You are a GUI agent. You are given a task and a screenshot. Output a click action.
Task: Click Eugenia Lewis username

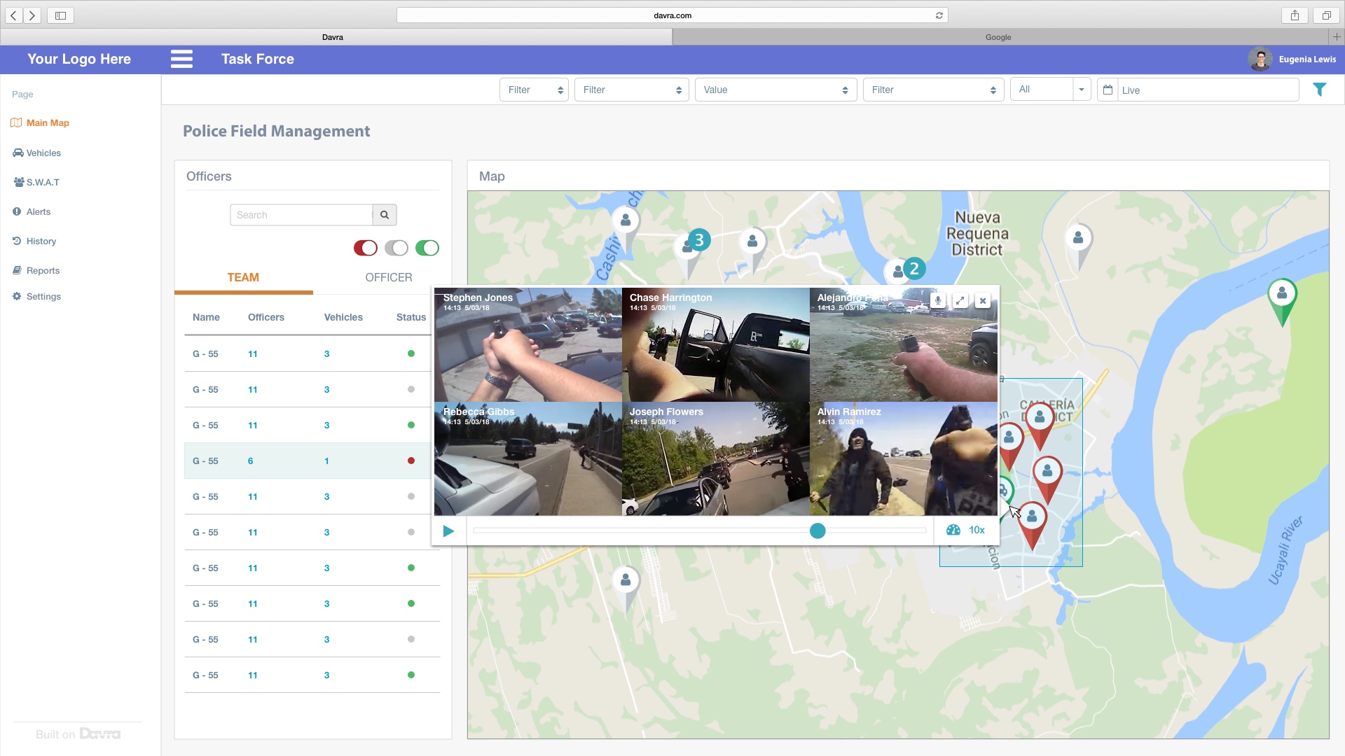click(x=1307, y=59)
